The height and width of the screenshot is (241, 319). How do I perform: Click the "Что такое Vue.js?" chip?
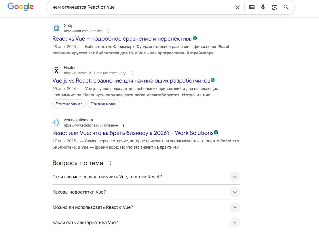tap(69, 104)
